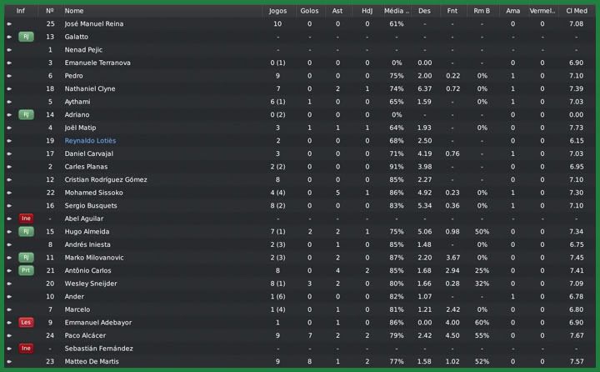Click the Prt badge beside Antônio Carlos
The image size is (600, 372).
pyautogui.click(x=26, y=270)
